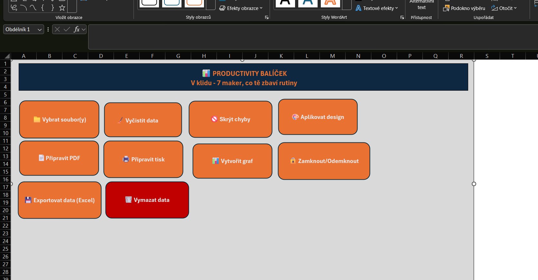Click the Obdélník 1 name box field
The image size is (538, 280).
[20, 30]
